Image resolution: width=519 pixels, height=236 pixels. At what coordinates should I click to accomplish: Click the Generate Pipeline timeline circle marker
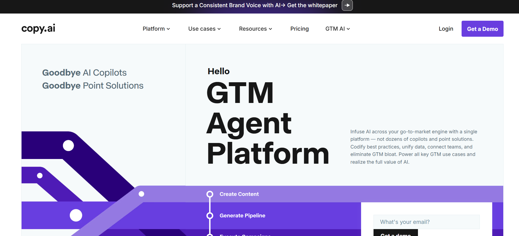pos(210,216)
